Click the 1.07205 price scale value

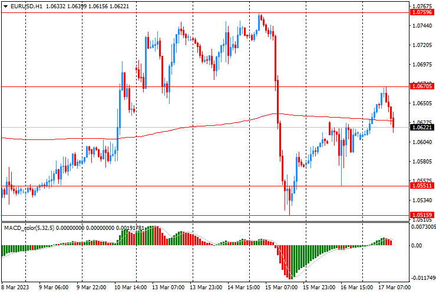[422, 45]
